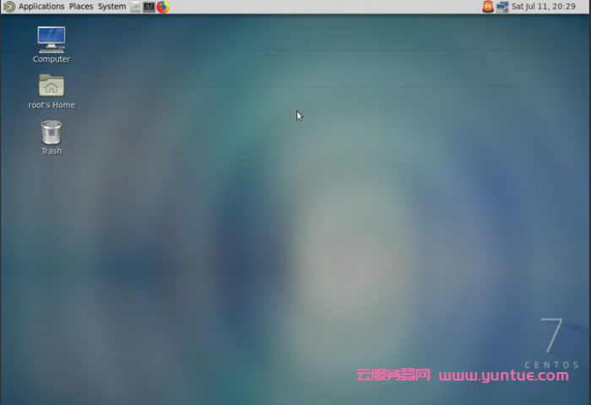This screenshot has width=591, height=405.
Task: Click the orange alert notification tray icon
Action: [488, 7]
